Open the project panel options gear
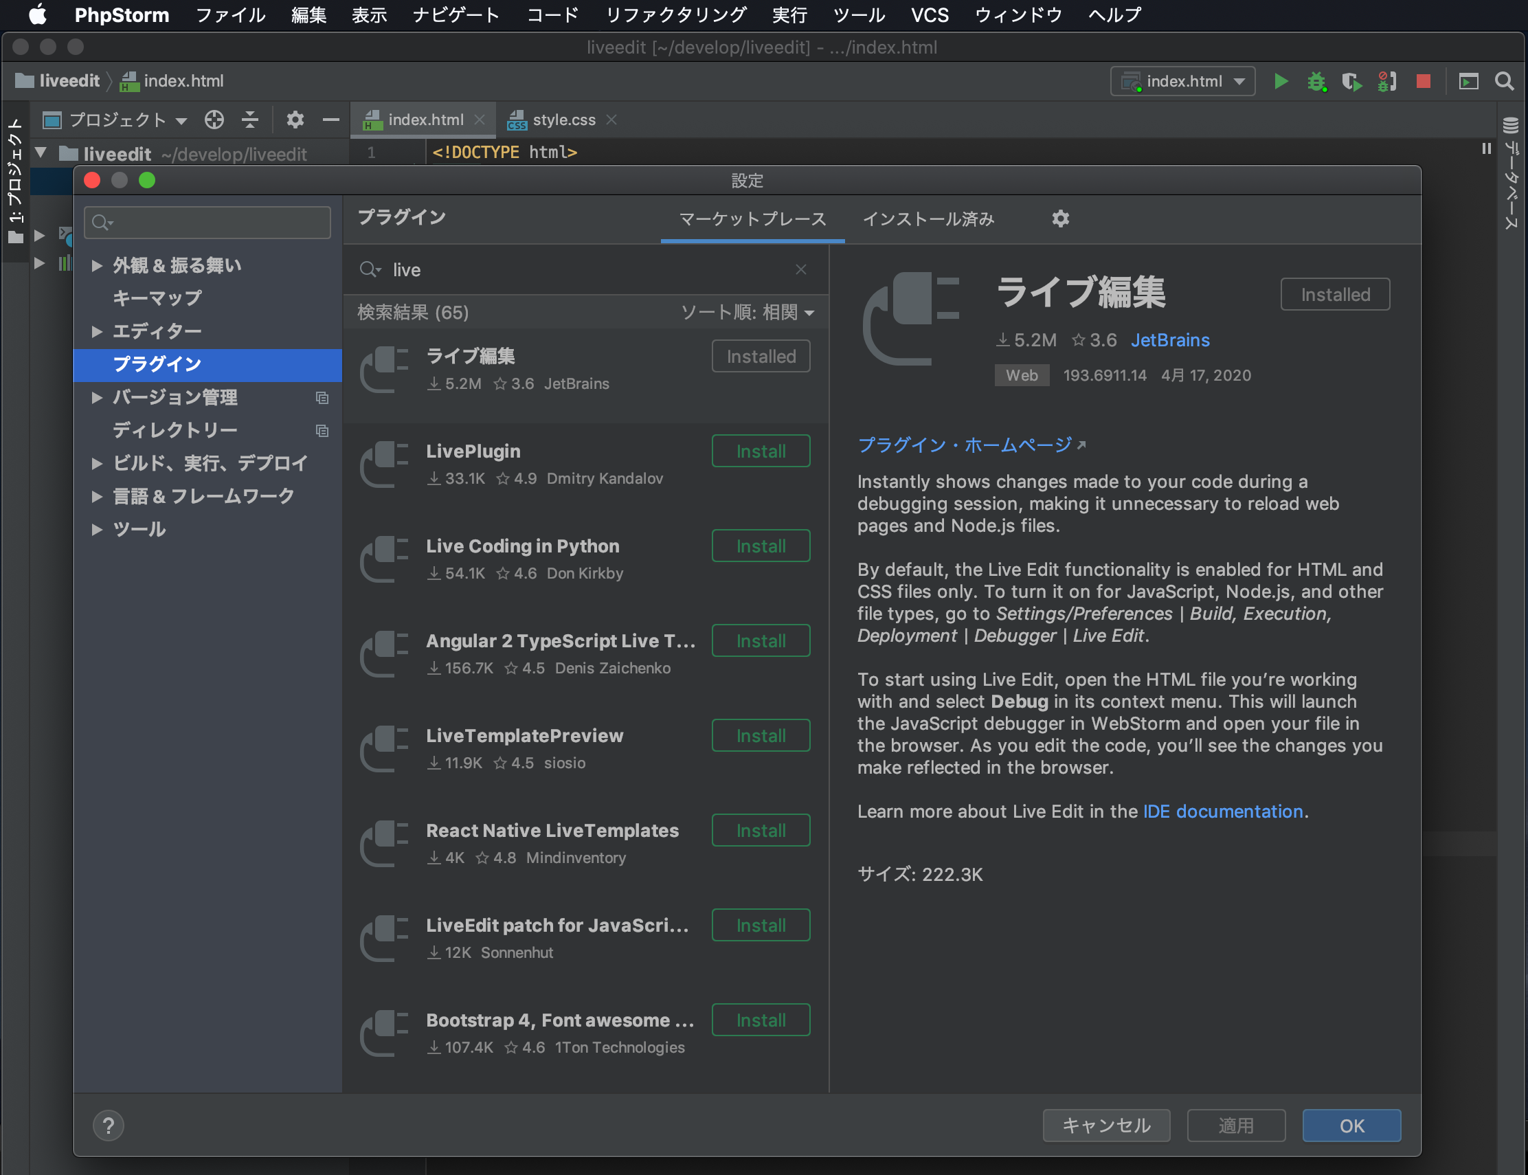Image resolution: width=1528 pixels, height=1175 pixels. 296,120
